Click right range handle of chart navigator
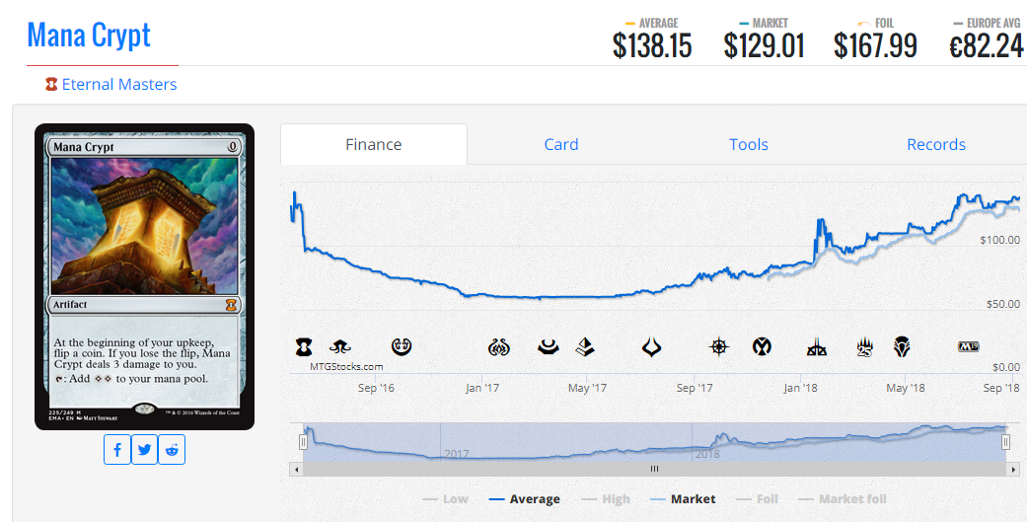 (x=1005, y=442)
